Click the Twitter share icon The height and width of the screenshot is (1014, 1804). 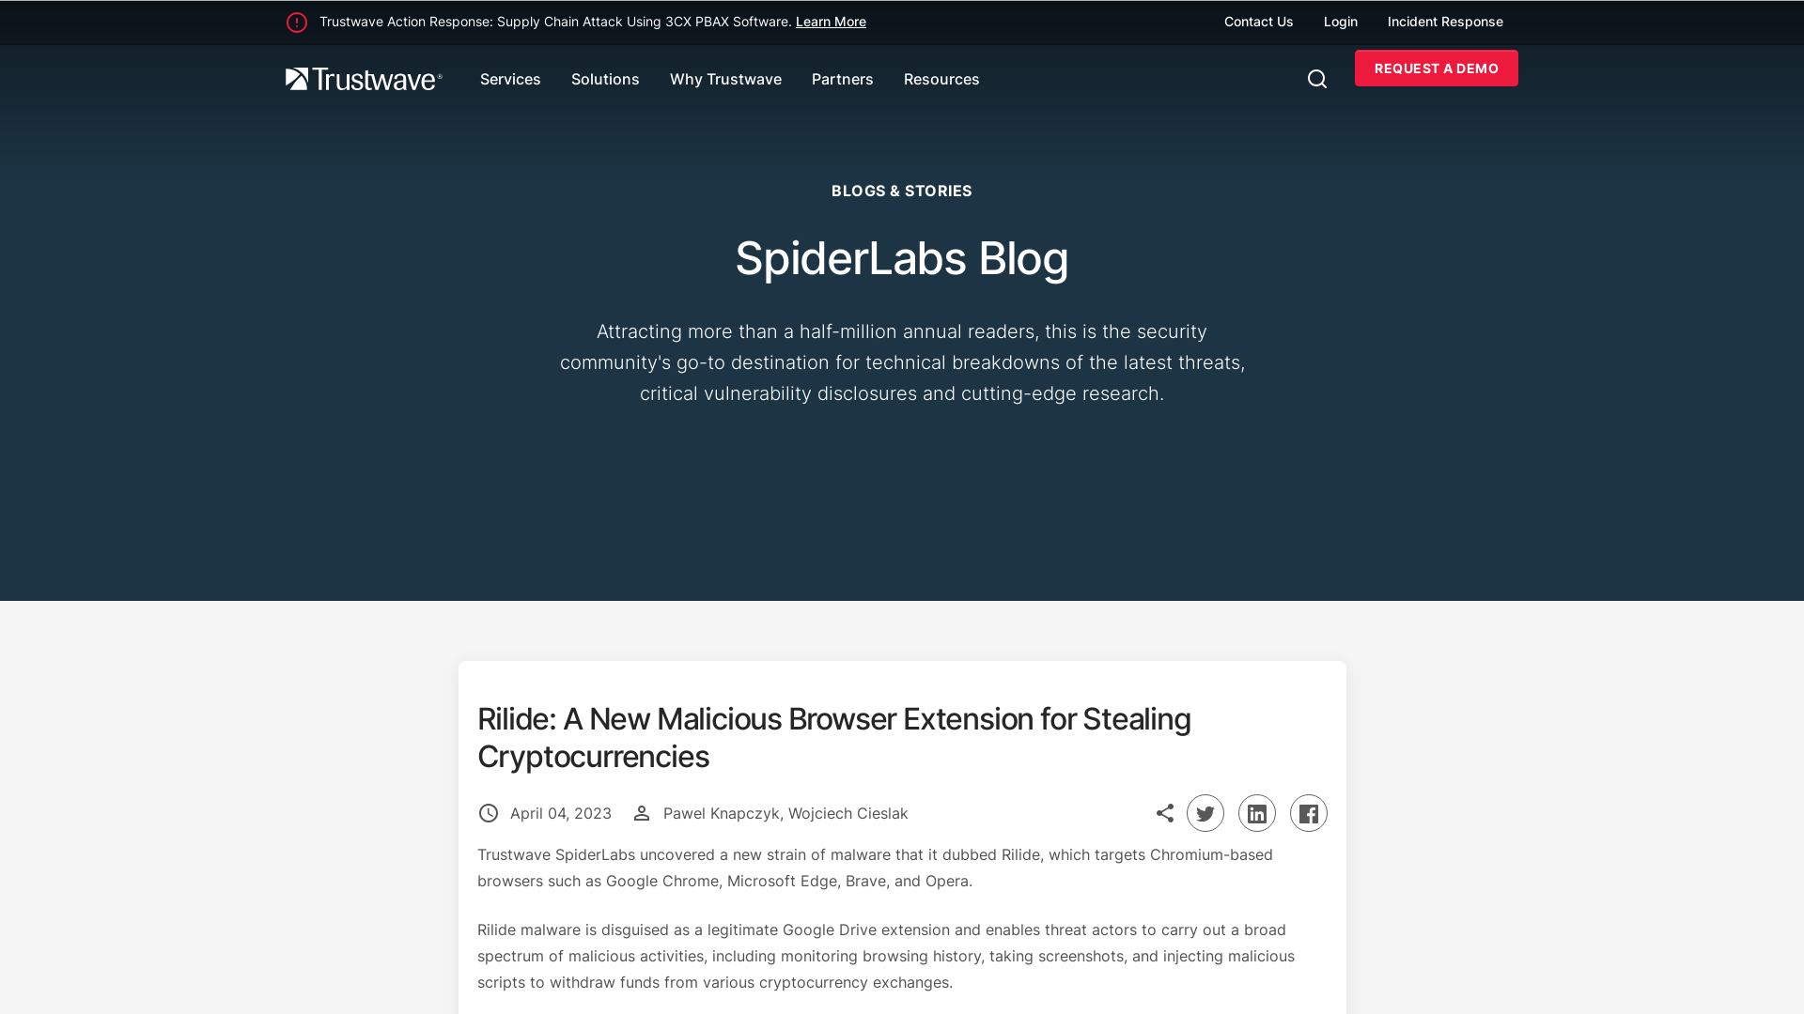pos(1205,812)
